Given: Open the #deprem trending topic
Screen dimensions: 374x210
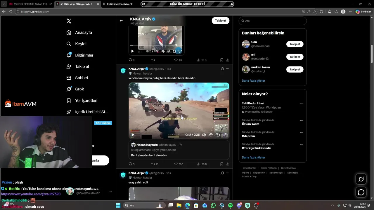Looking at the screenshot, I should click(248, 136).
